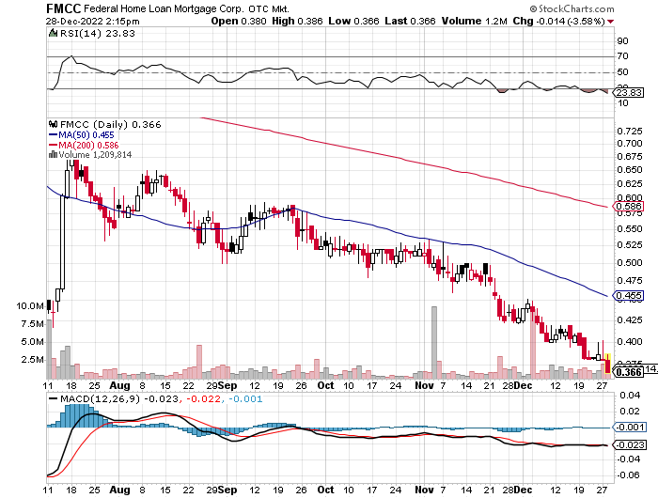This screenshot has width=658, height=498.
Task: Click the 0.366 last price tag
Action: (x=628, y=372)
